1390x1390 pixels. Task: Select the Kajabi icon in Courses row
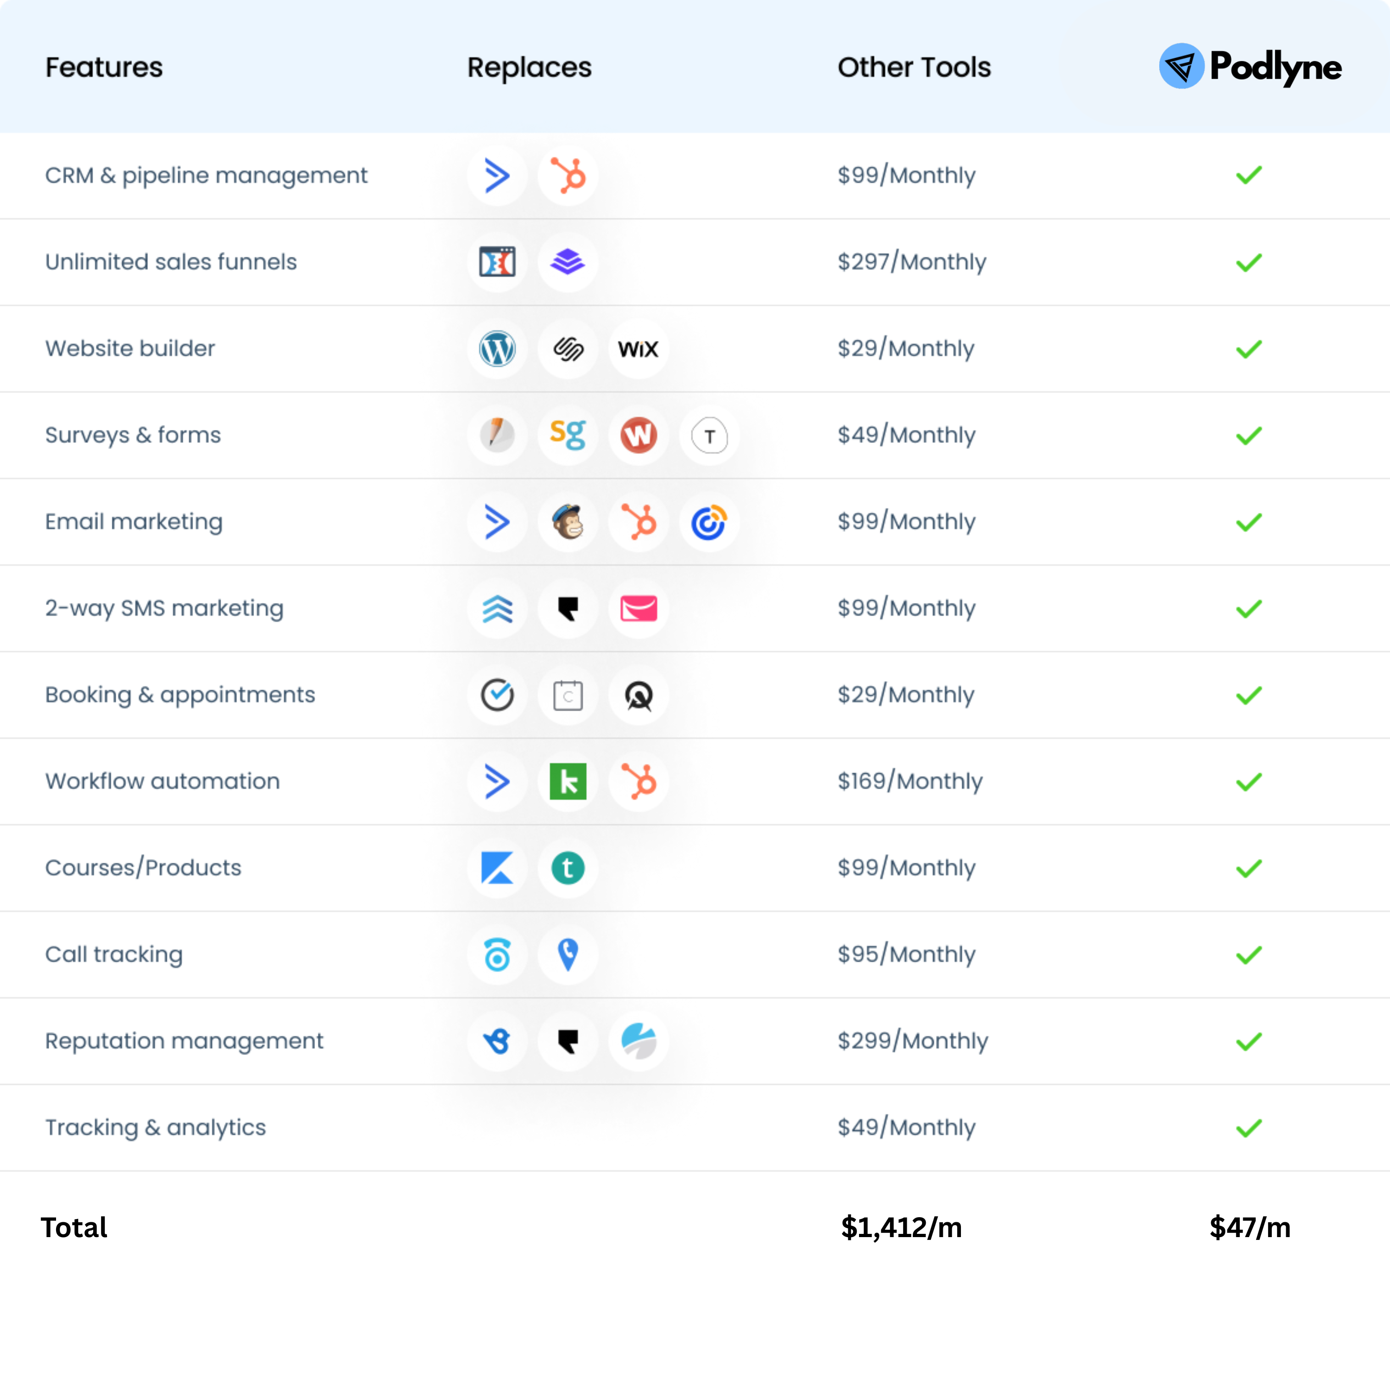(497, 868)
